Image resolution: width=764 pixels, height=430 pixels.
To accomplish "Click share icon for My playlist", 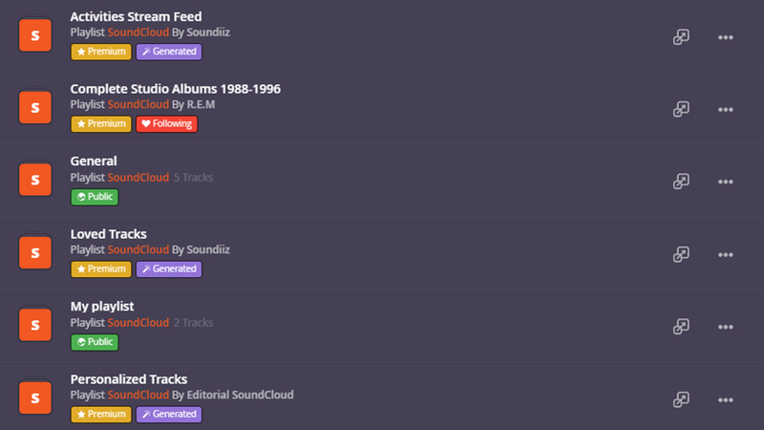I will pyautogui.click(x=681, y=327).
